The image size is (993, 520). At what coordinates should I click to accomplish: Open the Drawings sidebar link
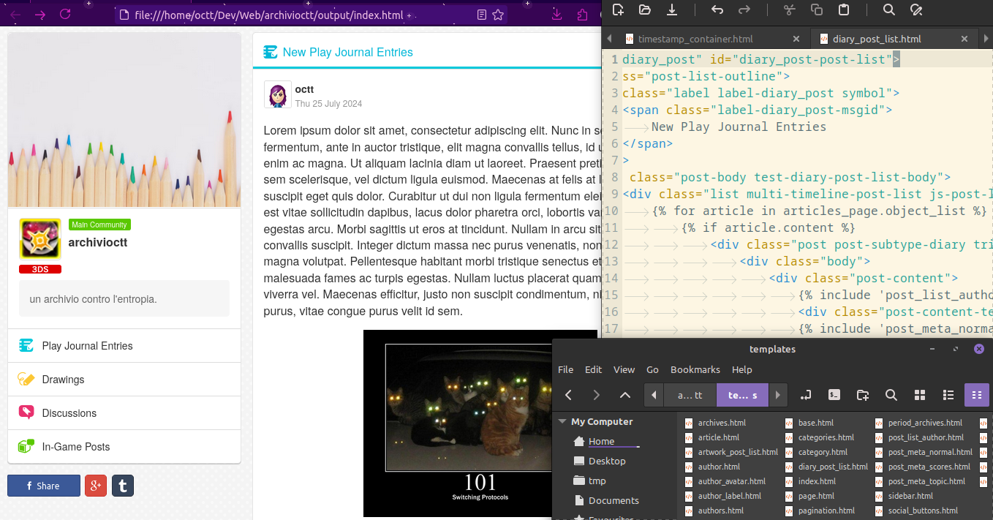[x=124, y=380]
